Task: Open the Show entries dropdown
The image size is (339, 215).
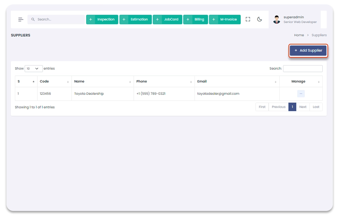Action: pyautogui.click(x=34, y=69)
